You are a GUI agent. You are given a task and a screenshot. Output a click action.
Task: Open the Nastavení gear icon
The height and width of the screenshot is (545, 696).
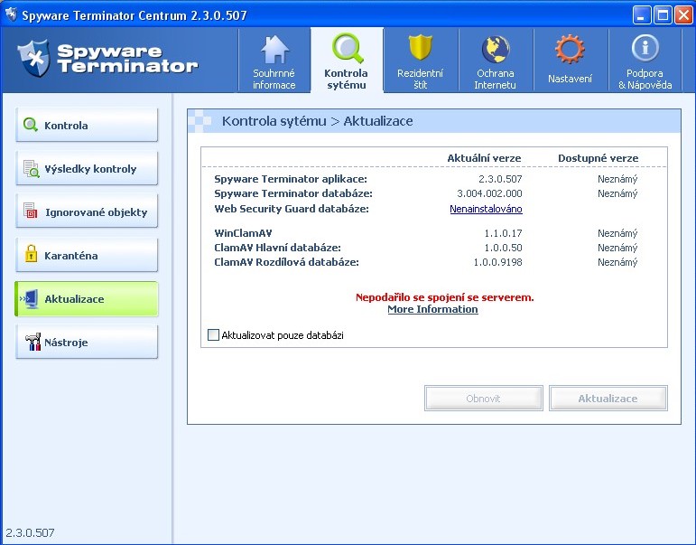coord(570,49)
